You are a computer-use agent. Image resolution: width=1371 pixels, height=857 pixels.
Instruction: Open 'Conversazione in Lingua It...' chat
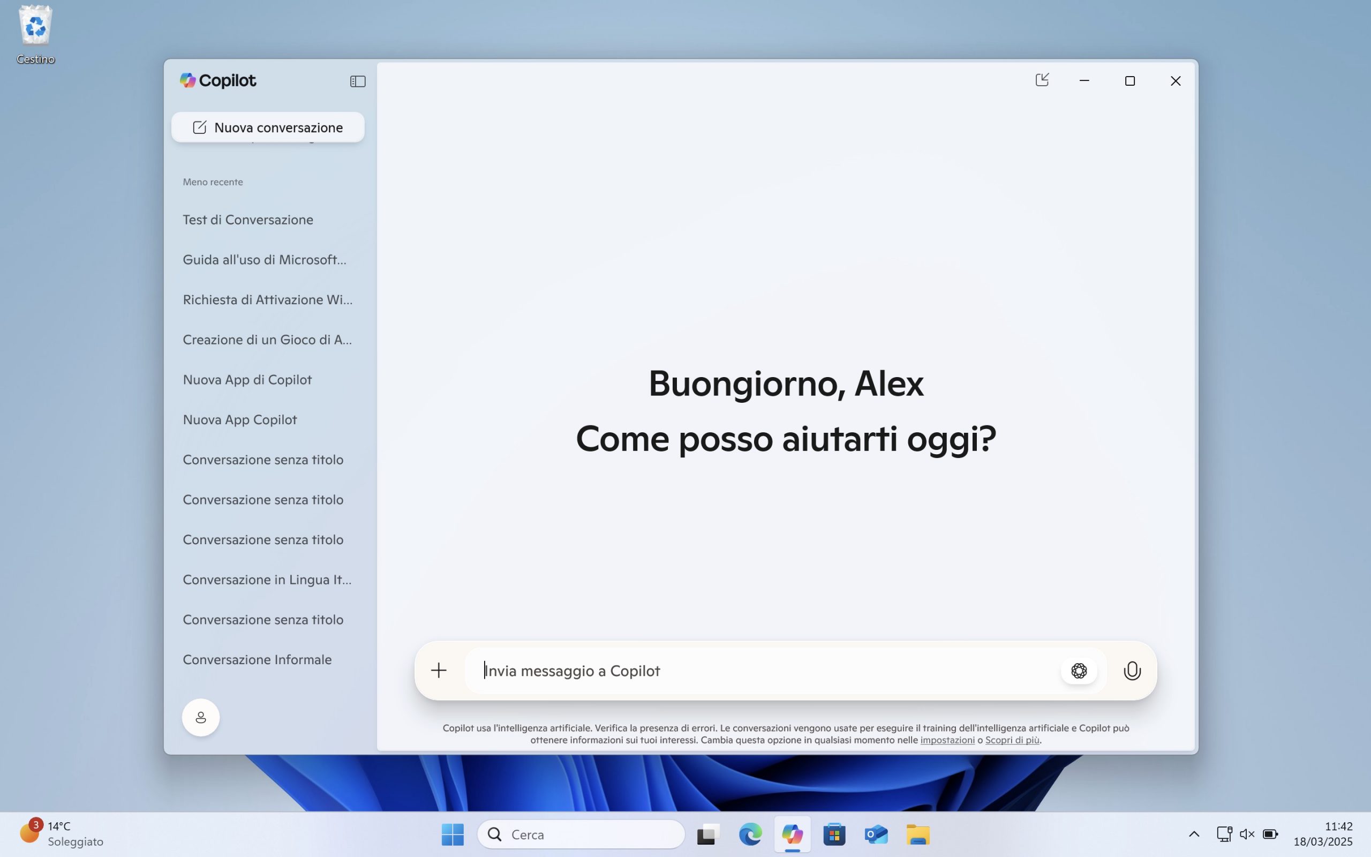pyautogui.click(x=267, y=579)
